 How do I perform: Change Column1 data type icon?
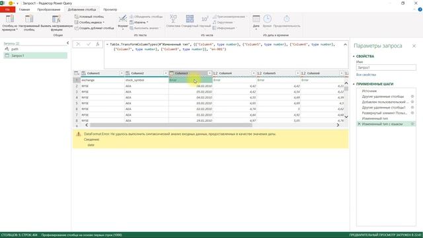pyautogui.click(x=84, y=73)
